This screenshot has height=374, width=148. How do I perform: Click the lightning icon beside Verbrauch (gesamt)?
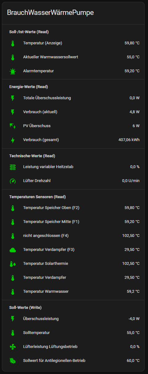coord(13,140)
